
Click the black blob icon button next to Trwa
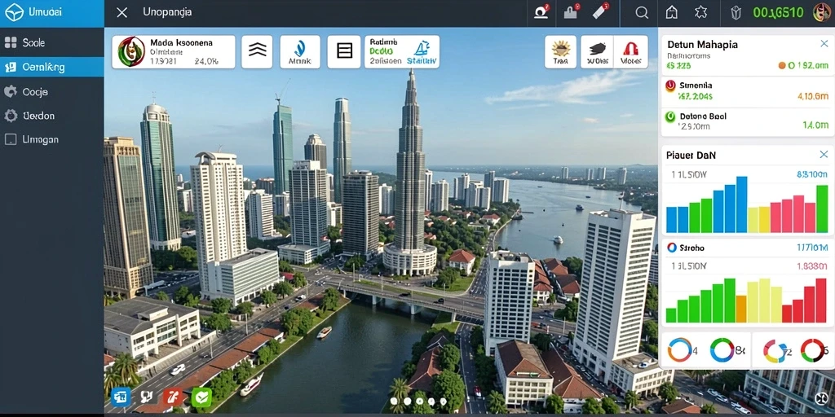click(x=598, y=51)
